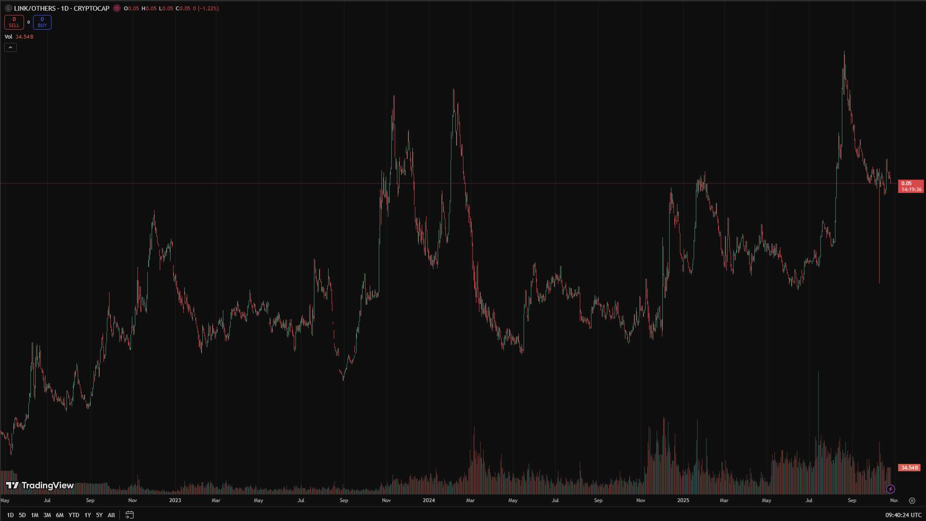Select the 1D time range
Screen dimensions: 926x521
pyautogui.click(x=10, y=515)
